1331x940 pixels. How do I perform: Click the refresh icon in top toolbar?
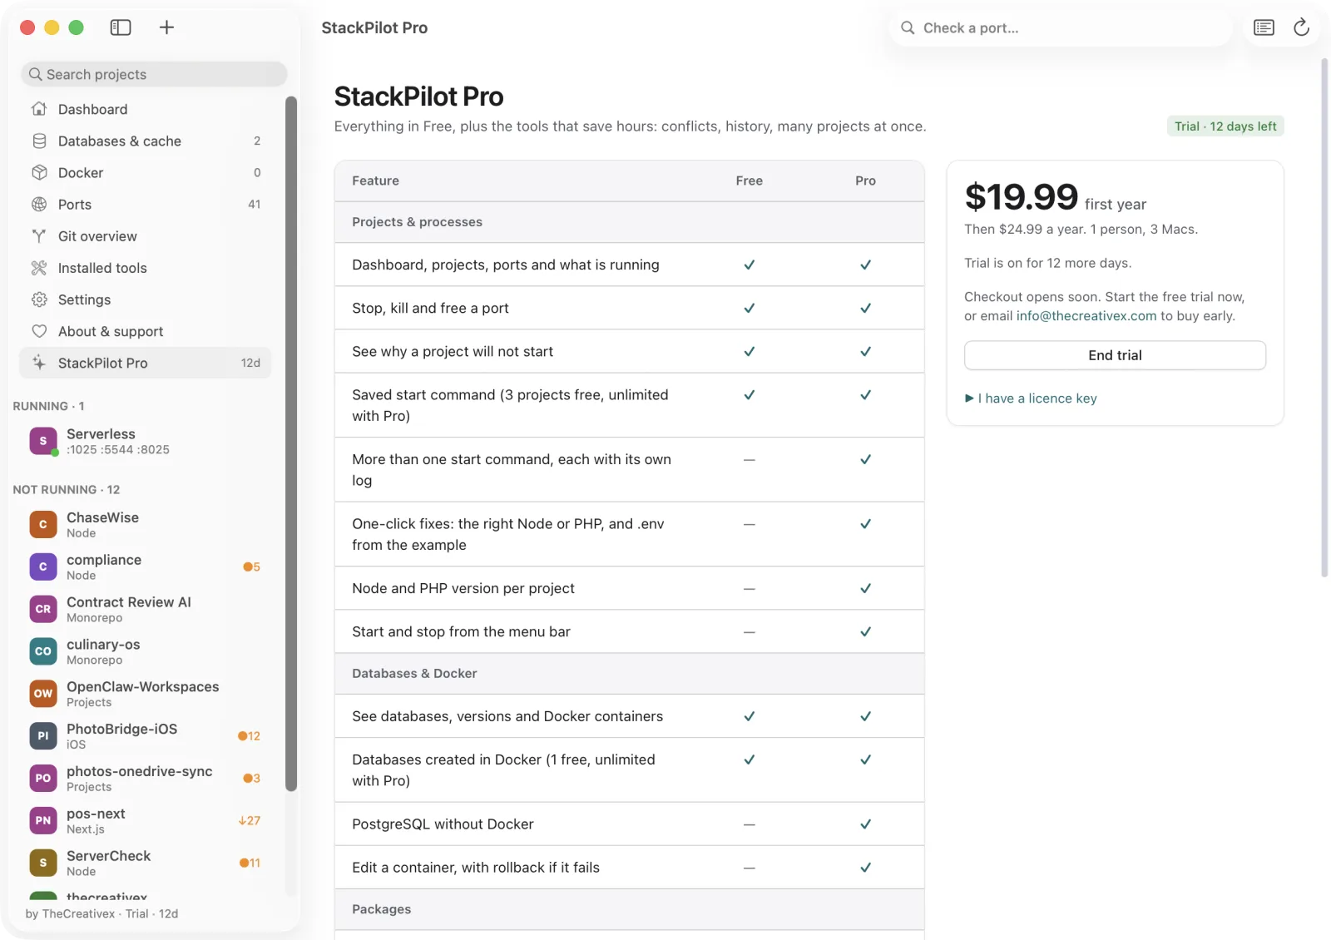(1301, 27)
